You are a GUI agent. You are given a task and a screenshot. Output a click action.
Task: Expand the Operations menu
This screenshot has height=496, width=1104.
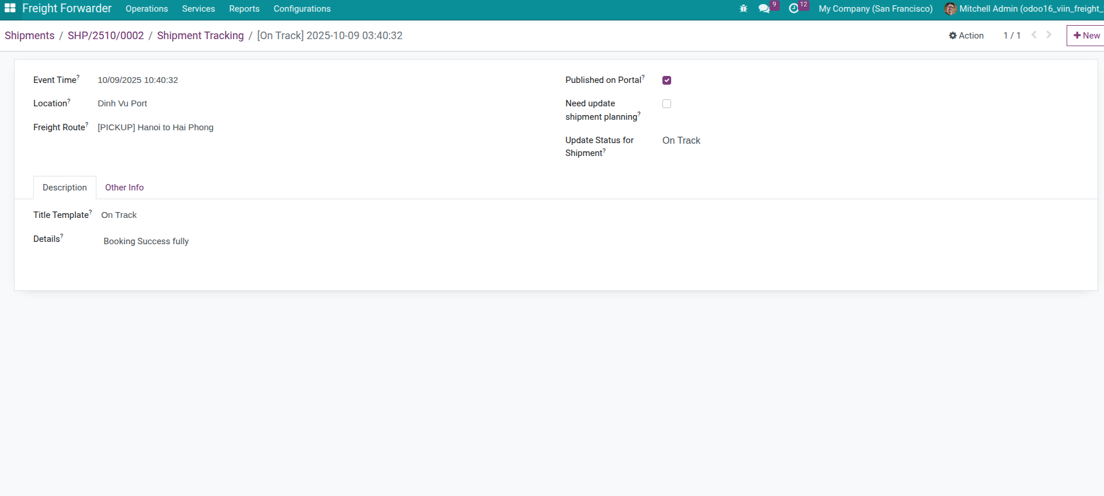pyautogui.click(x=147, y=9)
